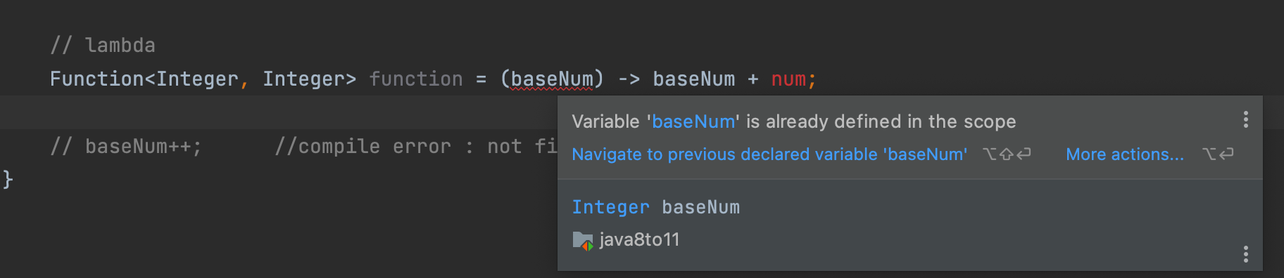Click the blue Integer type link in popup
This screenshot has height=278, width=1284.
click(610, 207)
